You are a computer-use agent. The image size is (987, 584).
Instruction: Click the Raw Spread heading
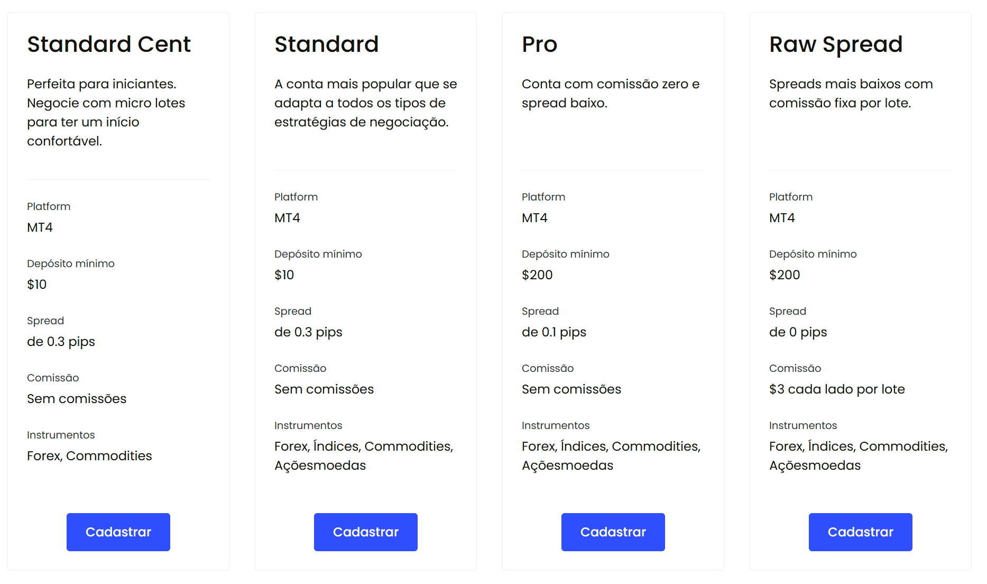836,44
